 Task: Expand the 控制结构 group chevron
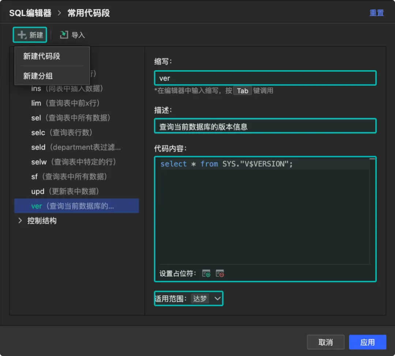[x=20, y=221]
